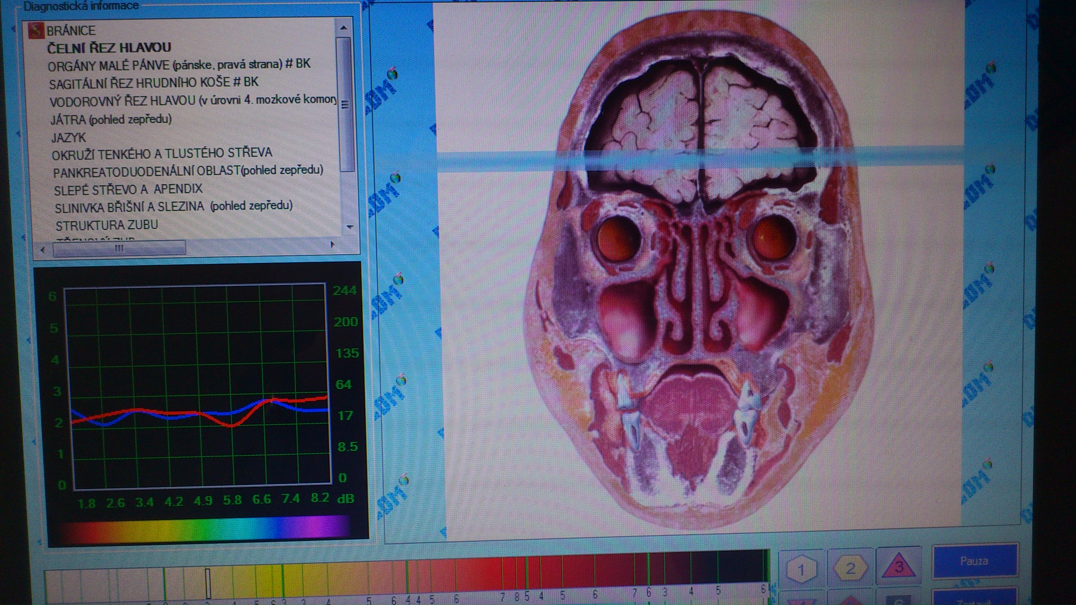This screenshot has width=1076, height=605.
Task: Select VODOROVNÝ ŘEZ HLAVOU list item
Action: [x=193, y=101]
